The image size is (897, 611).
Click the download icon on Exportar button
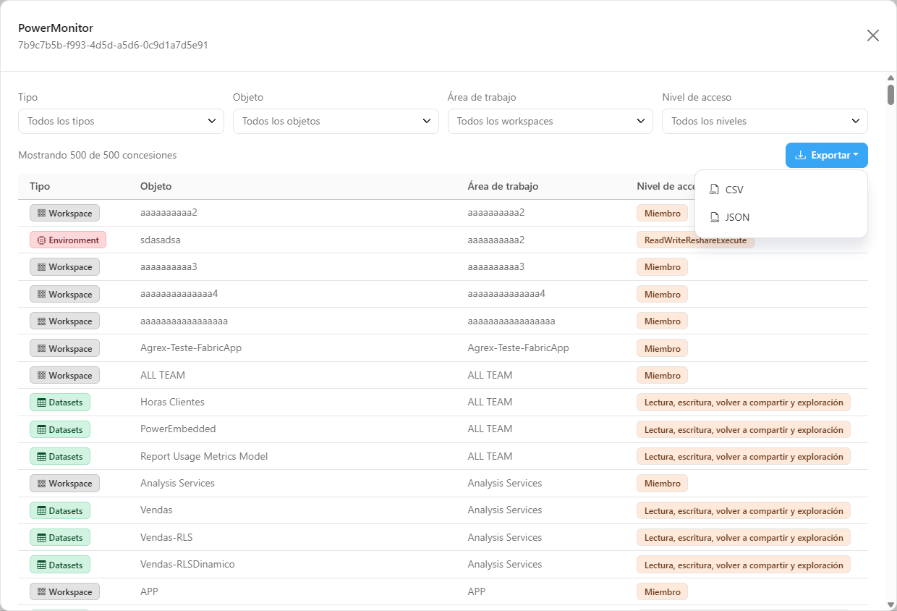pyautogui.click(x=800, y=155)
